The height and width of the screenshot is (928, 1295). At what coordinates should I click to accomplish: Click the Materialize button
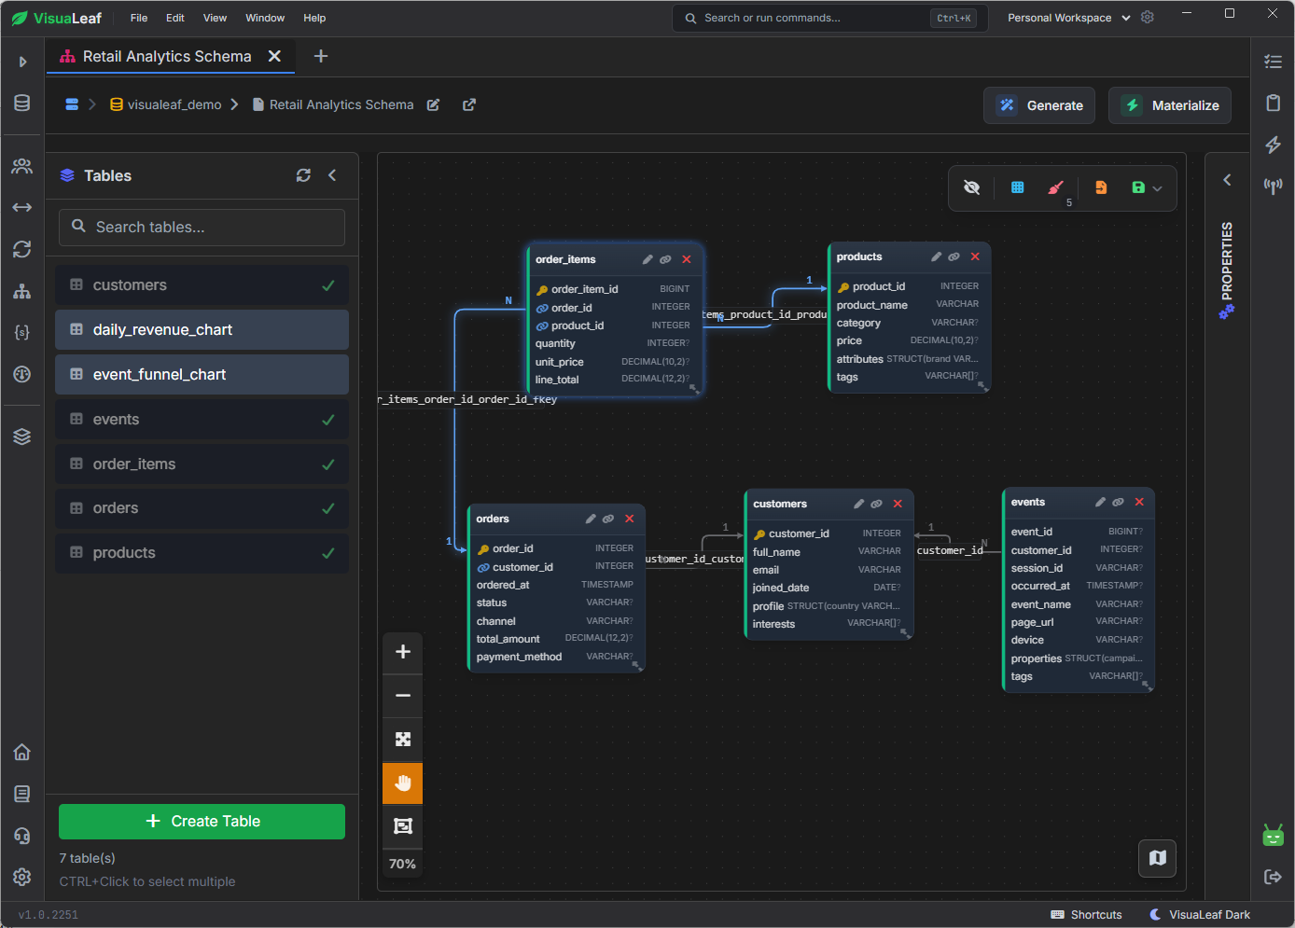point(1170,105)
